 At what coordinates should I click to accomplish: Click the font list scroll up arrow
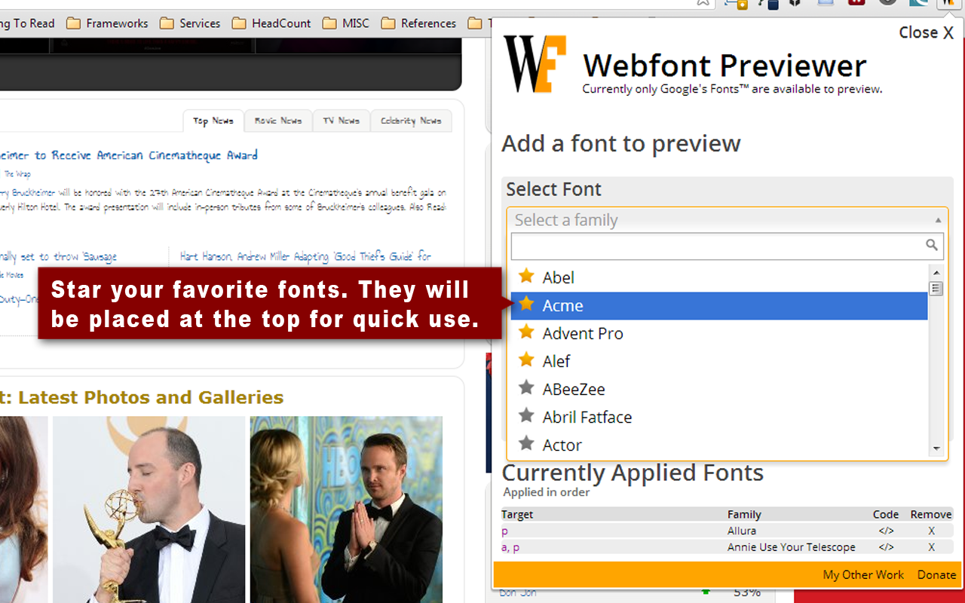[936, 272]
